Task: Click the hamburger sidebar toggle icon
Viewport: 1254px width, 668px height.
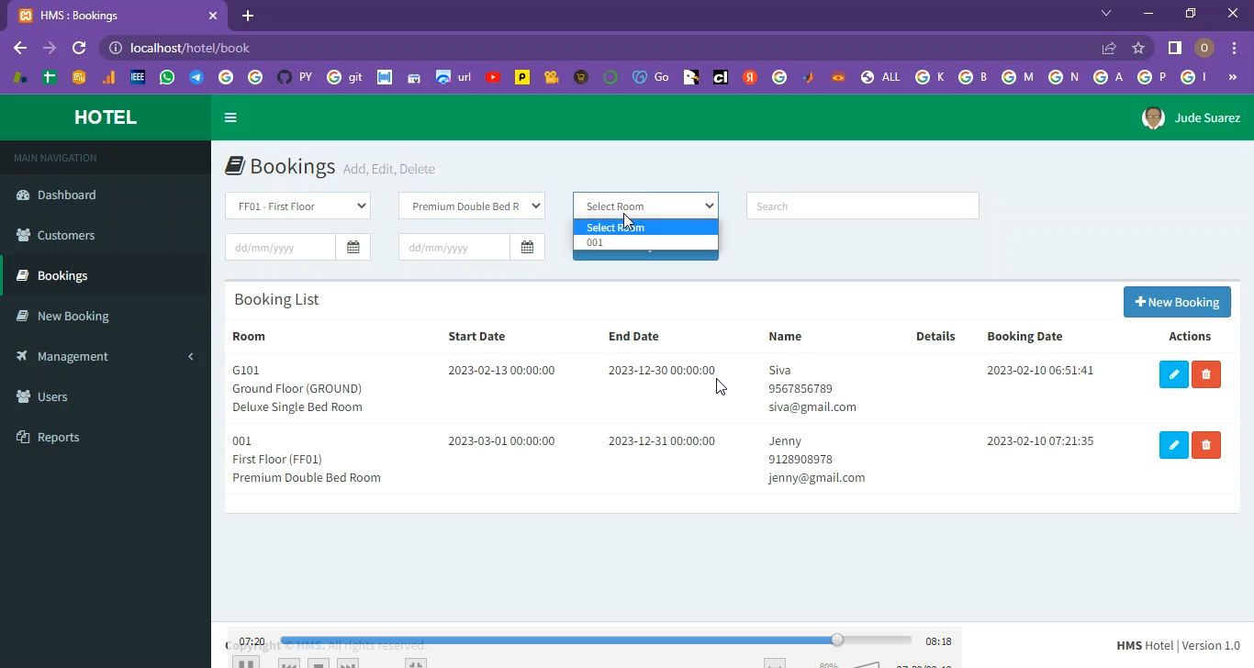Action: (x=230, y=117)
